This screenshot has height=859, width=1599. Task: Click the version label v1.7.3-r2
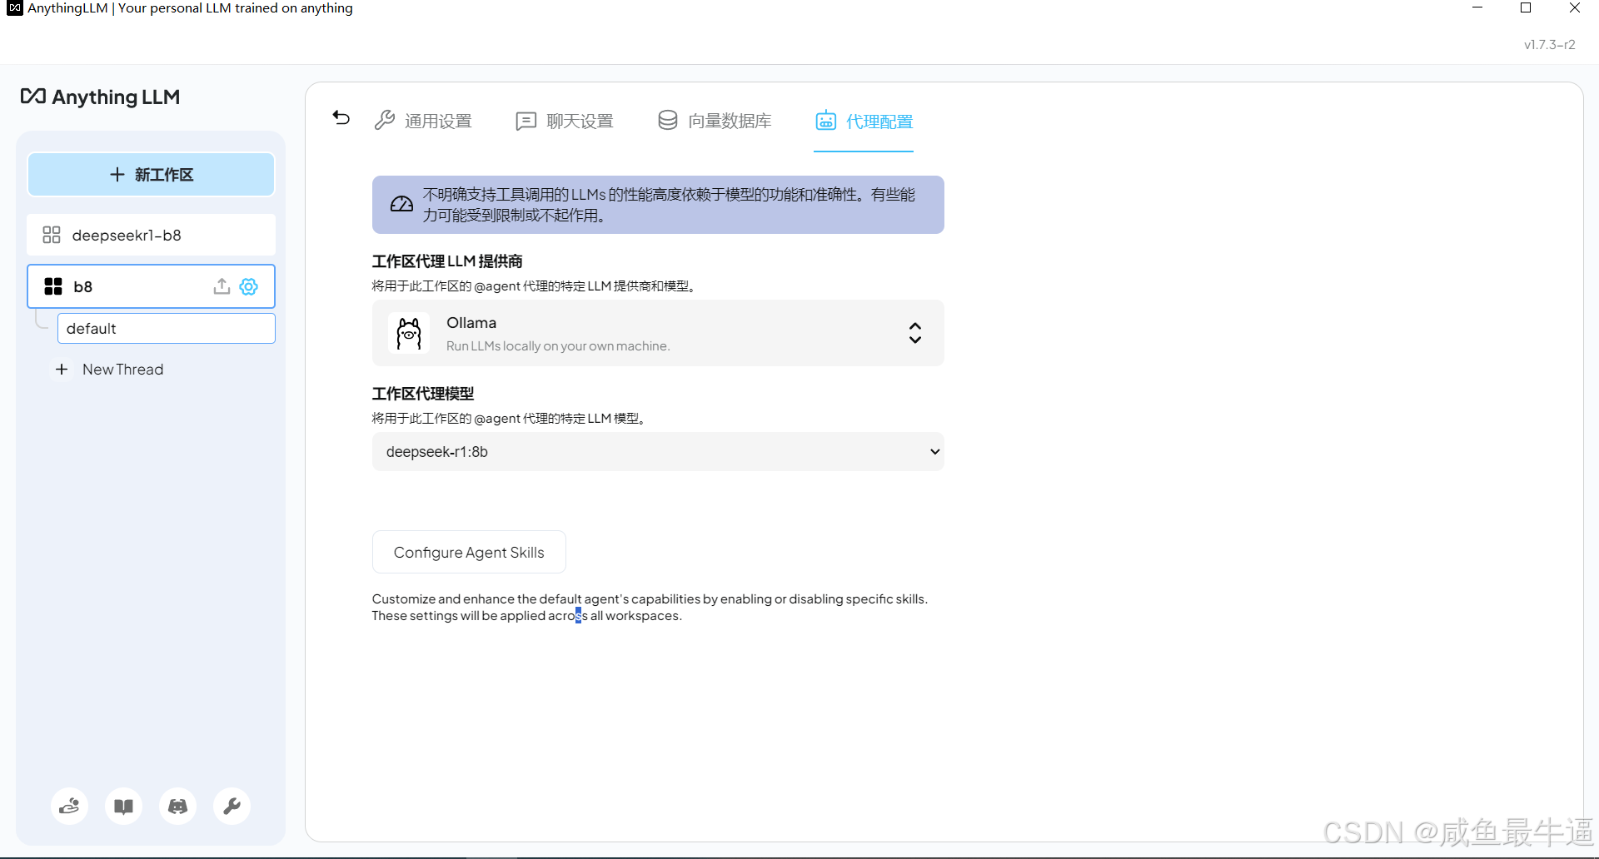click(x=1549, y=45)
